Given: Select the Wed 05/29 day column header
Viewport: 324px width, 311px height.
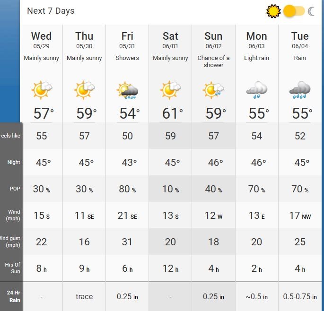Looking at the screenshot, I should (42, 40).
